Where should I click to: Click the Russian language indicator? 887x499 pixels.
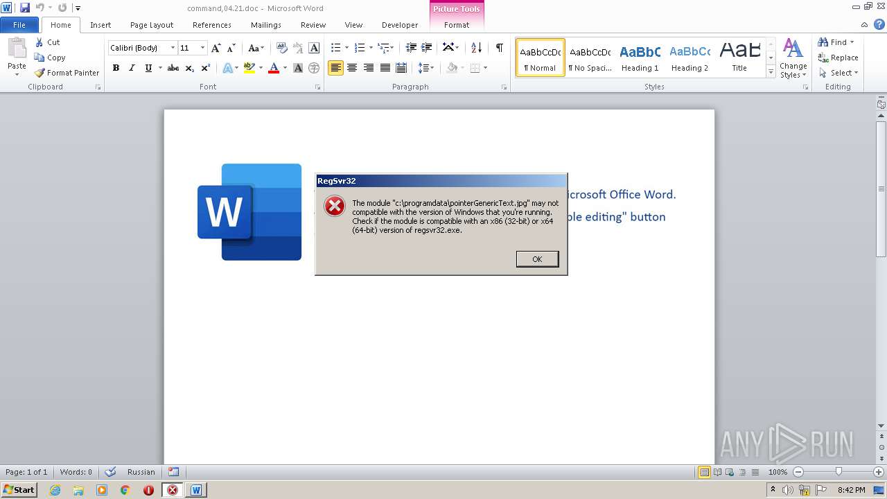point(141,472)
